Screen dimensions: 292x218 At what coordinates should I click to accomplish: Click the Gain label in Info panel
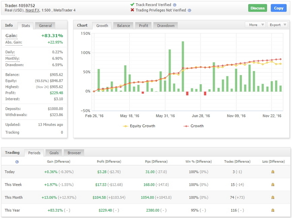(11, 36)
